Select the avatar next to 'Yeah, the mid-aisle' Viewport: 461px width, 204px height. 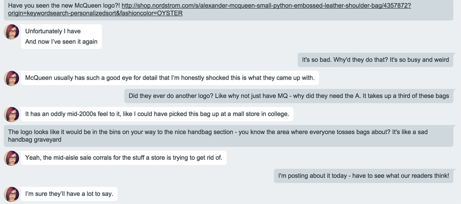[12, 158]
